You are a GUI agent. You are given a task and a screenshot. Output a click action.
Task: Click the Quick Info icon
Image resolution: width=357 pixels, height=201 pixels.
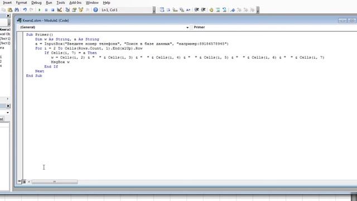click(x=175, y=10)
